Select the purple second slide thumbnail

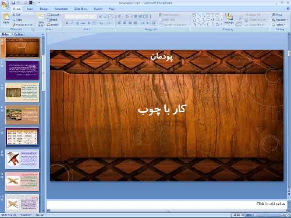pos(22,70)
